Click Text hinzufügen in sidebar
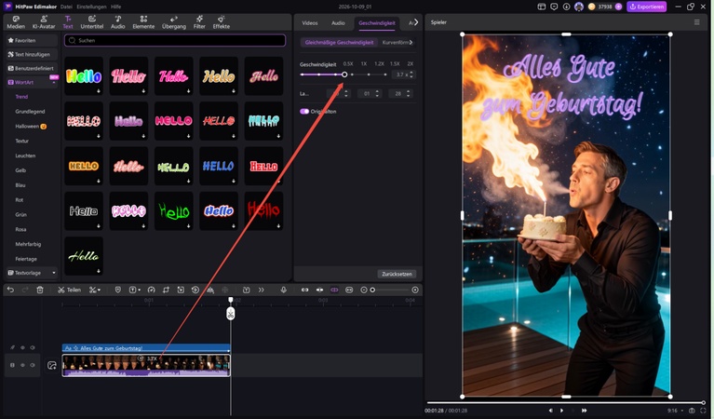 pos(32,54)
